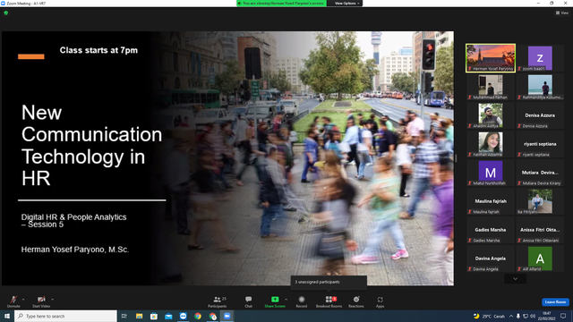Click the weather widget showing 29°C
The height and width of the screenshot is (322, 573).
pos(489,316)
